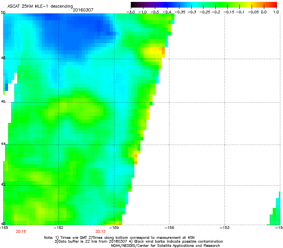Select the latitude label '48'

(x=3, y=58)
